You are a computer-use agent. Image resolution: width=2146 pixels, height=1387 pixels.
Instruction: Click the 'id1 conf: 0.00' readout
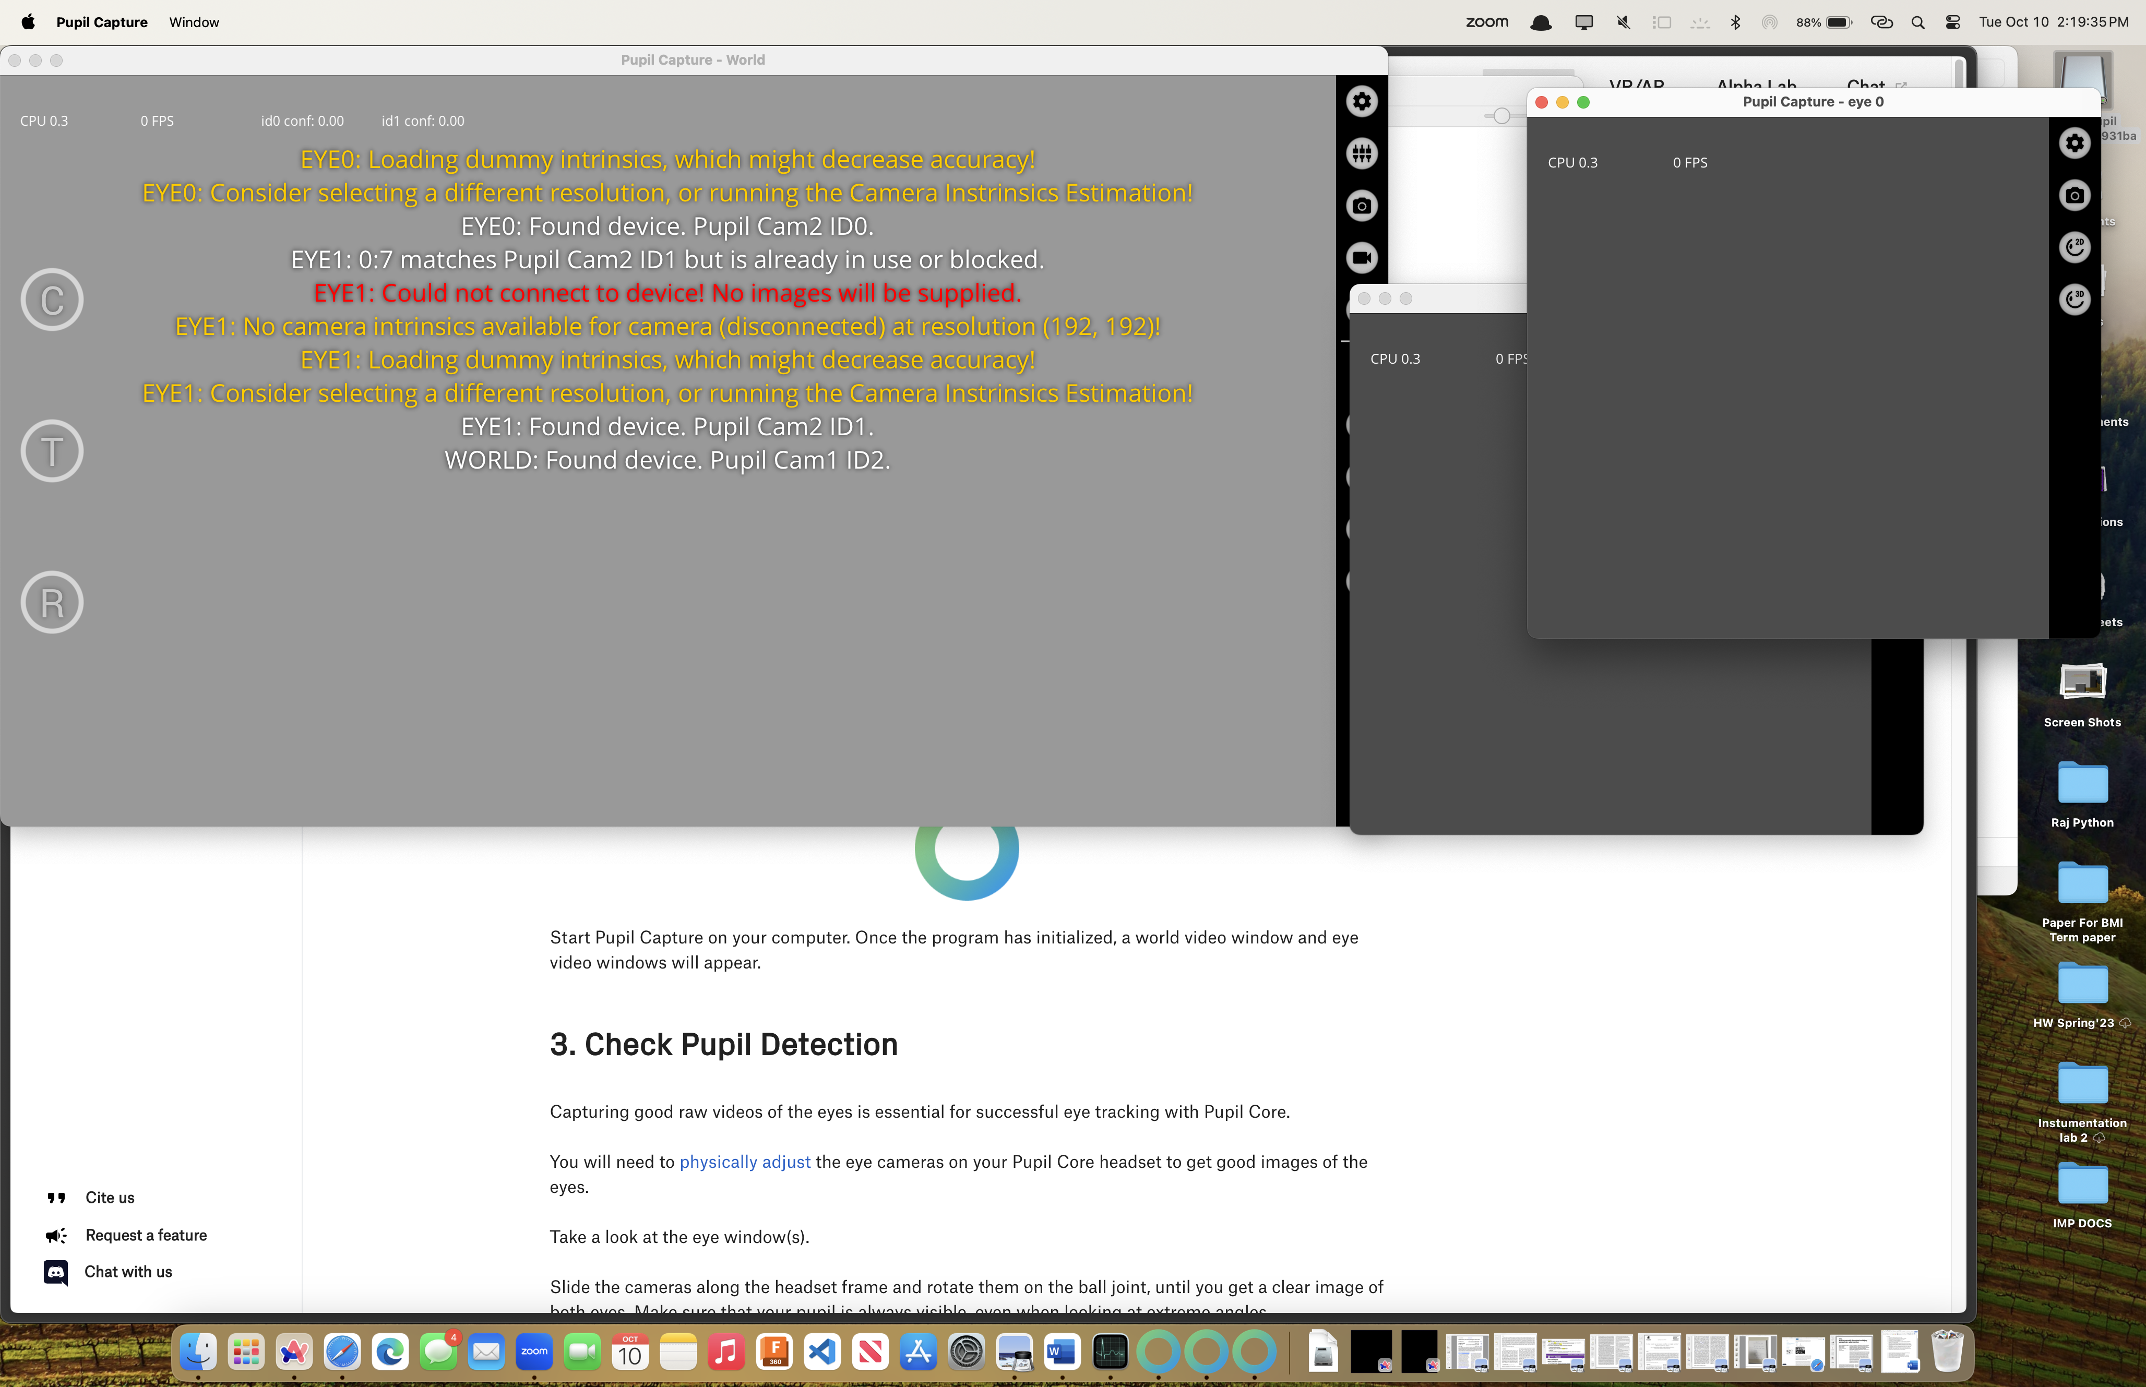(x=423, y=121)
